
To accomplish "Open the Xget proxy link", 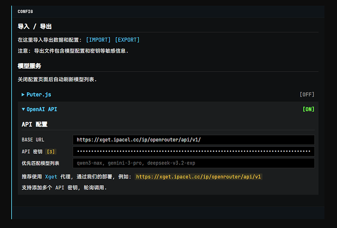I will pos(51,177).
